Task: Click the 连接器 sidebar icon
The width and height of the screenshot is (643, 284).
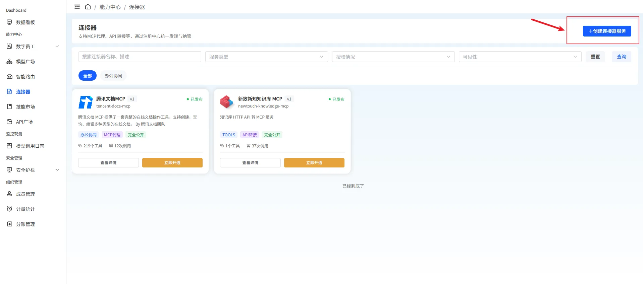Action: 9,91
